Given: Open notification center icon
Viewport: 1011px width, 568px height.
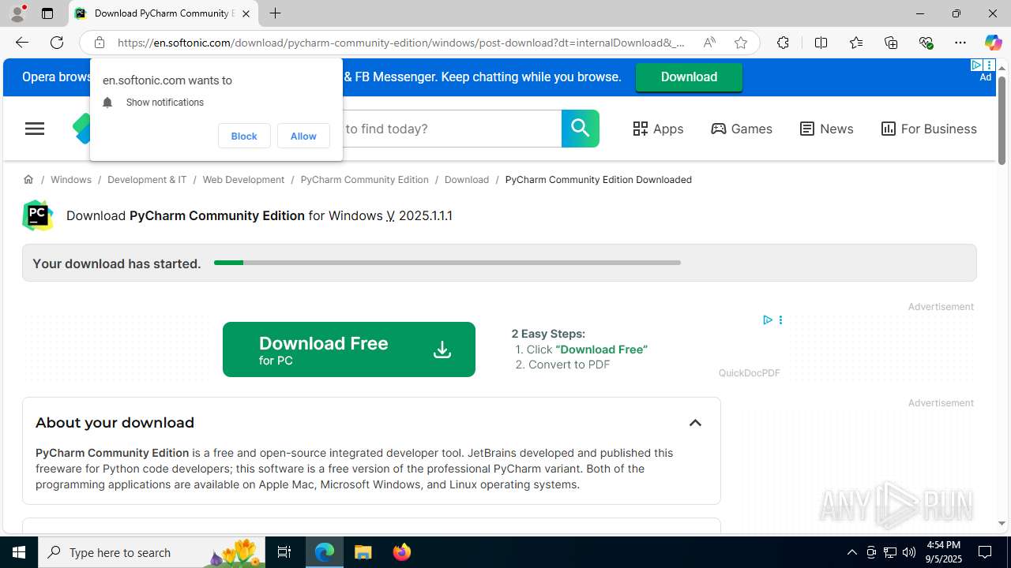Looking at the screenshot, I should pyautogui.click(x=986, y=552).
